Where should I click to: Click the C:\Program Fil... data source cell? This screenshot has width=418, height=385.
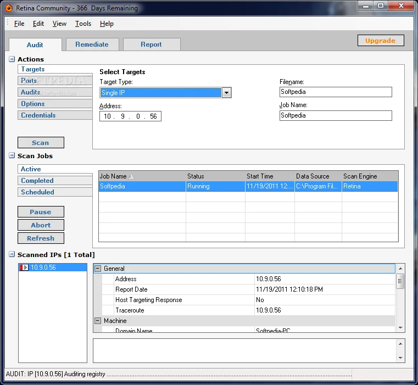pos(318,186)
